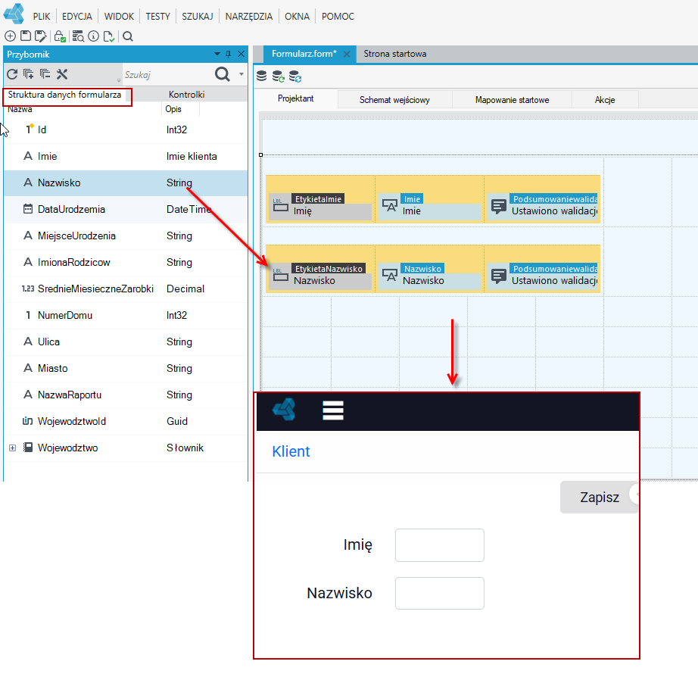Open the Akcje tab

click(x=605, y=100)
